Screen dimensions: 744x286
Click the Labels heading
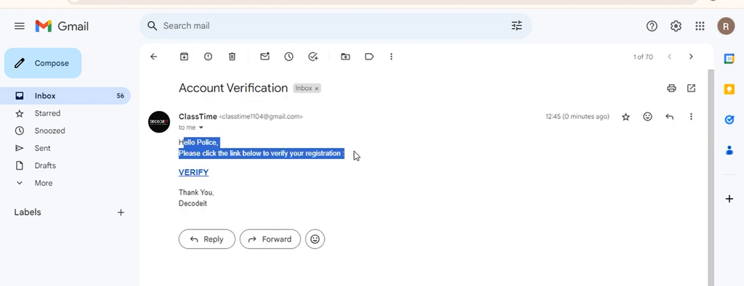[28, 213]
